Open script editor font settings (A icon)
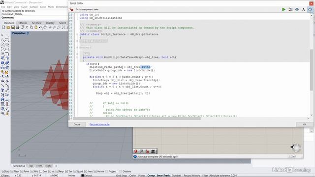The width and height of the screenshot is (315, 177). (303, 9)
